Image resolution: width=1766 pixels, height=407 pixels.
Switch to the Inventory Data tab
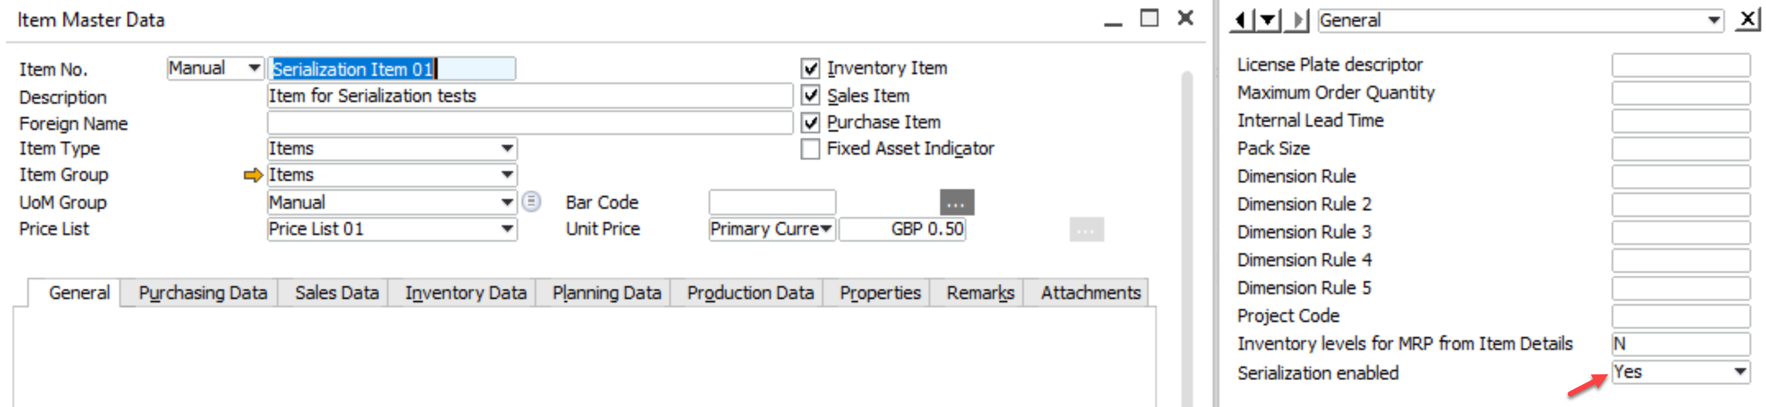[x=466, y=293]
